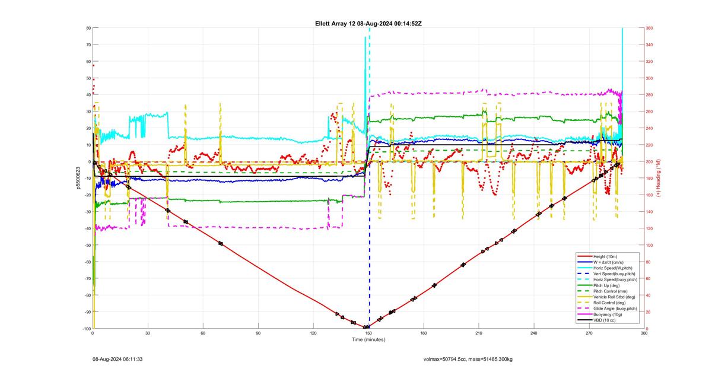
Task: Click the "08-Aug-2024 06:11:33" timestamp footer
Action: (117, 359)
